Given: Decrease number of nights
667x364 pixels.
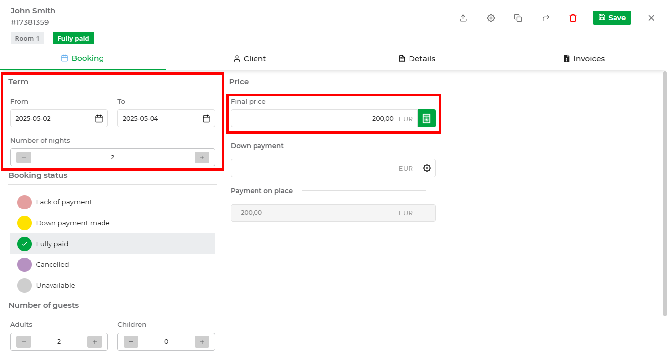Looking at the screenshot, I should click(x=24, y=157).
